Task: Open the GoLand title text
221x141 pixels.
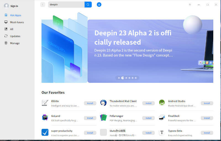Action: tap(56, 116)
